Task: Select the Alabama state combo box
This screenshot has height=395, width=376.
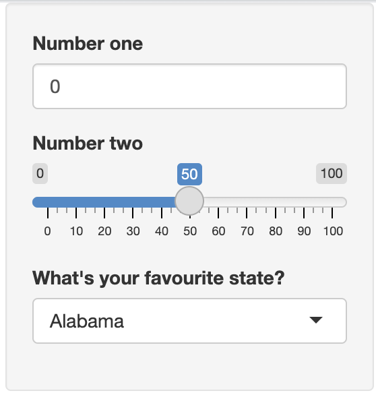Action: click(x=189, y=321)
